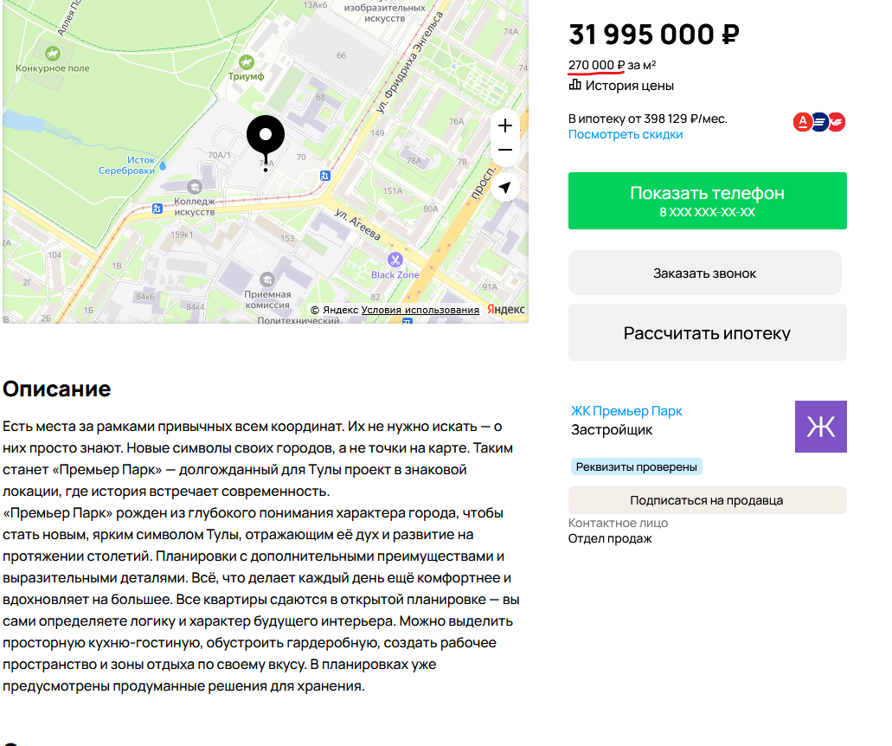Open Yandex Условия использования link

[x=420, y=310]
